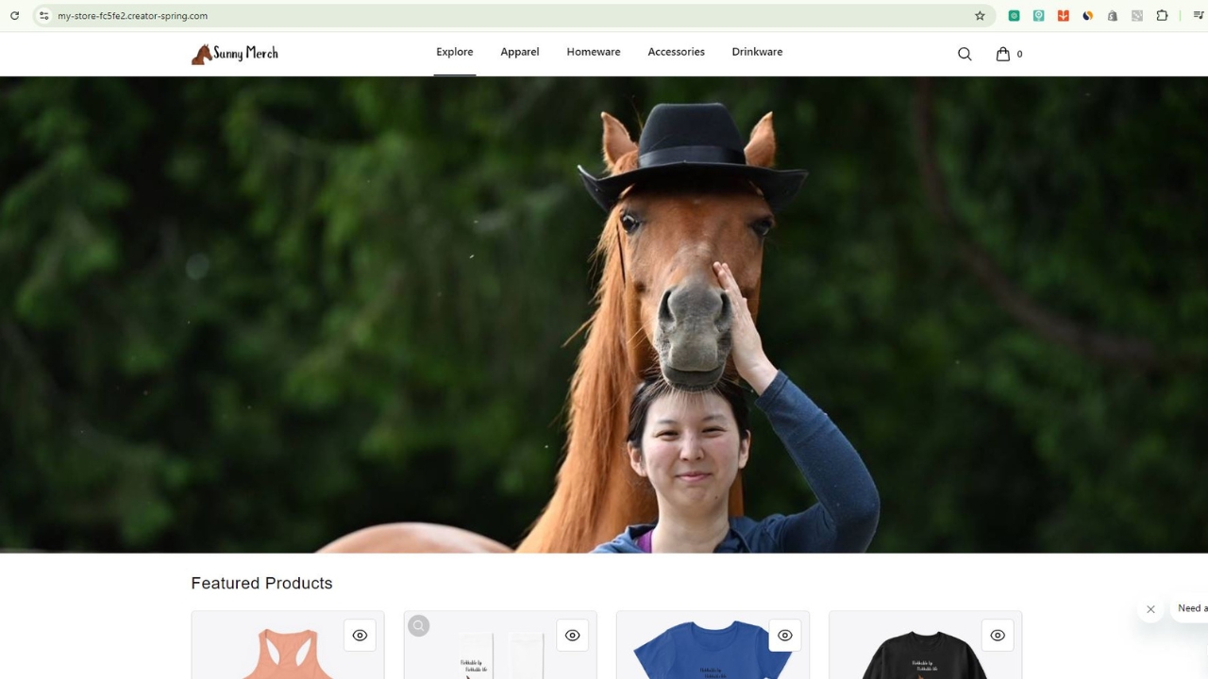Reload the page with the refresh icon

coord(14,16)
